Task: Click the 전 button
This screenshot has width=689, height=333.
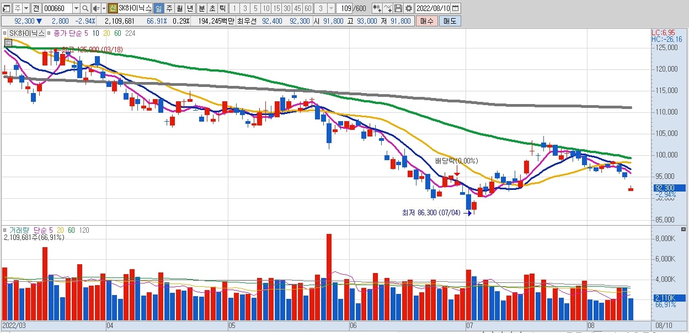Action: click(36, 8)
